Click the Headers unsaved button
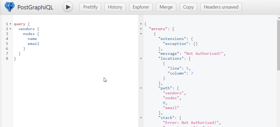This screenshot has width=280, height=127. [x=221, y=7]
